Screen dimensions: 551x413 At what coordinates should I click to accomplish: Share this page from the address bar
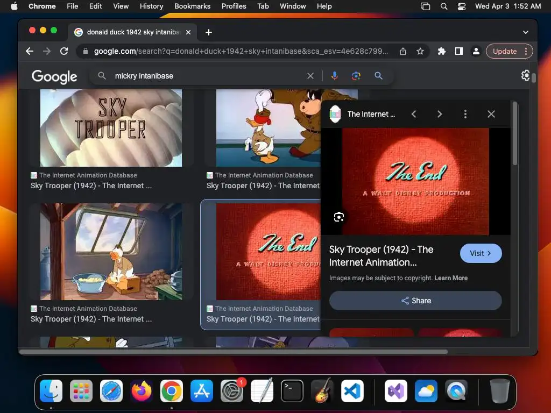[x=403, y=51]
